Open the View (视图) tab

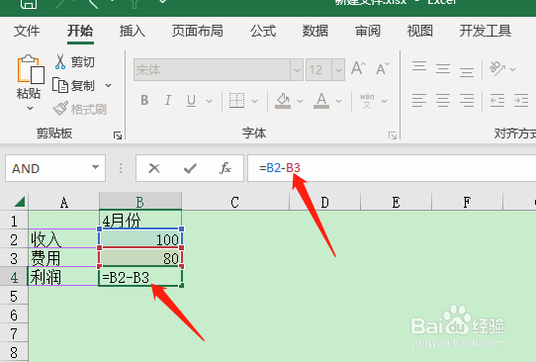[420, 31]
